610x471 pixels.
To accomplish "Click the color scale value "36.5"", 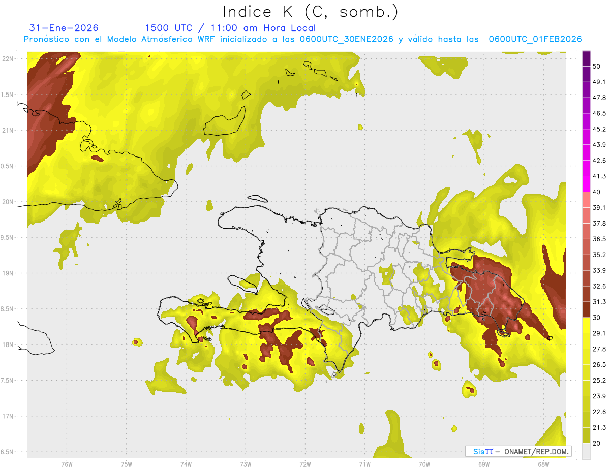I will [x=600, y=239].
